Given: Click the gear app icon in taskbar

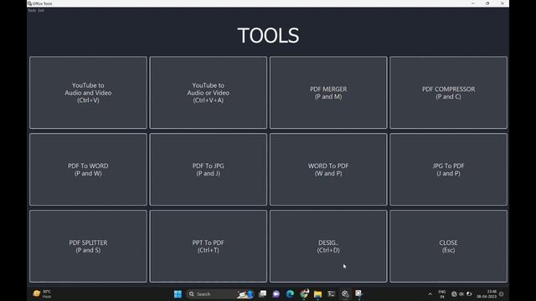Looking at the screenshot, I should [x=345, y=293].
